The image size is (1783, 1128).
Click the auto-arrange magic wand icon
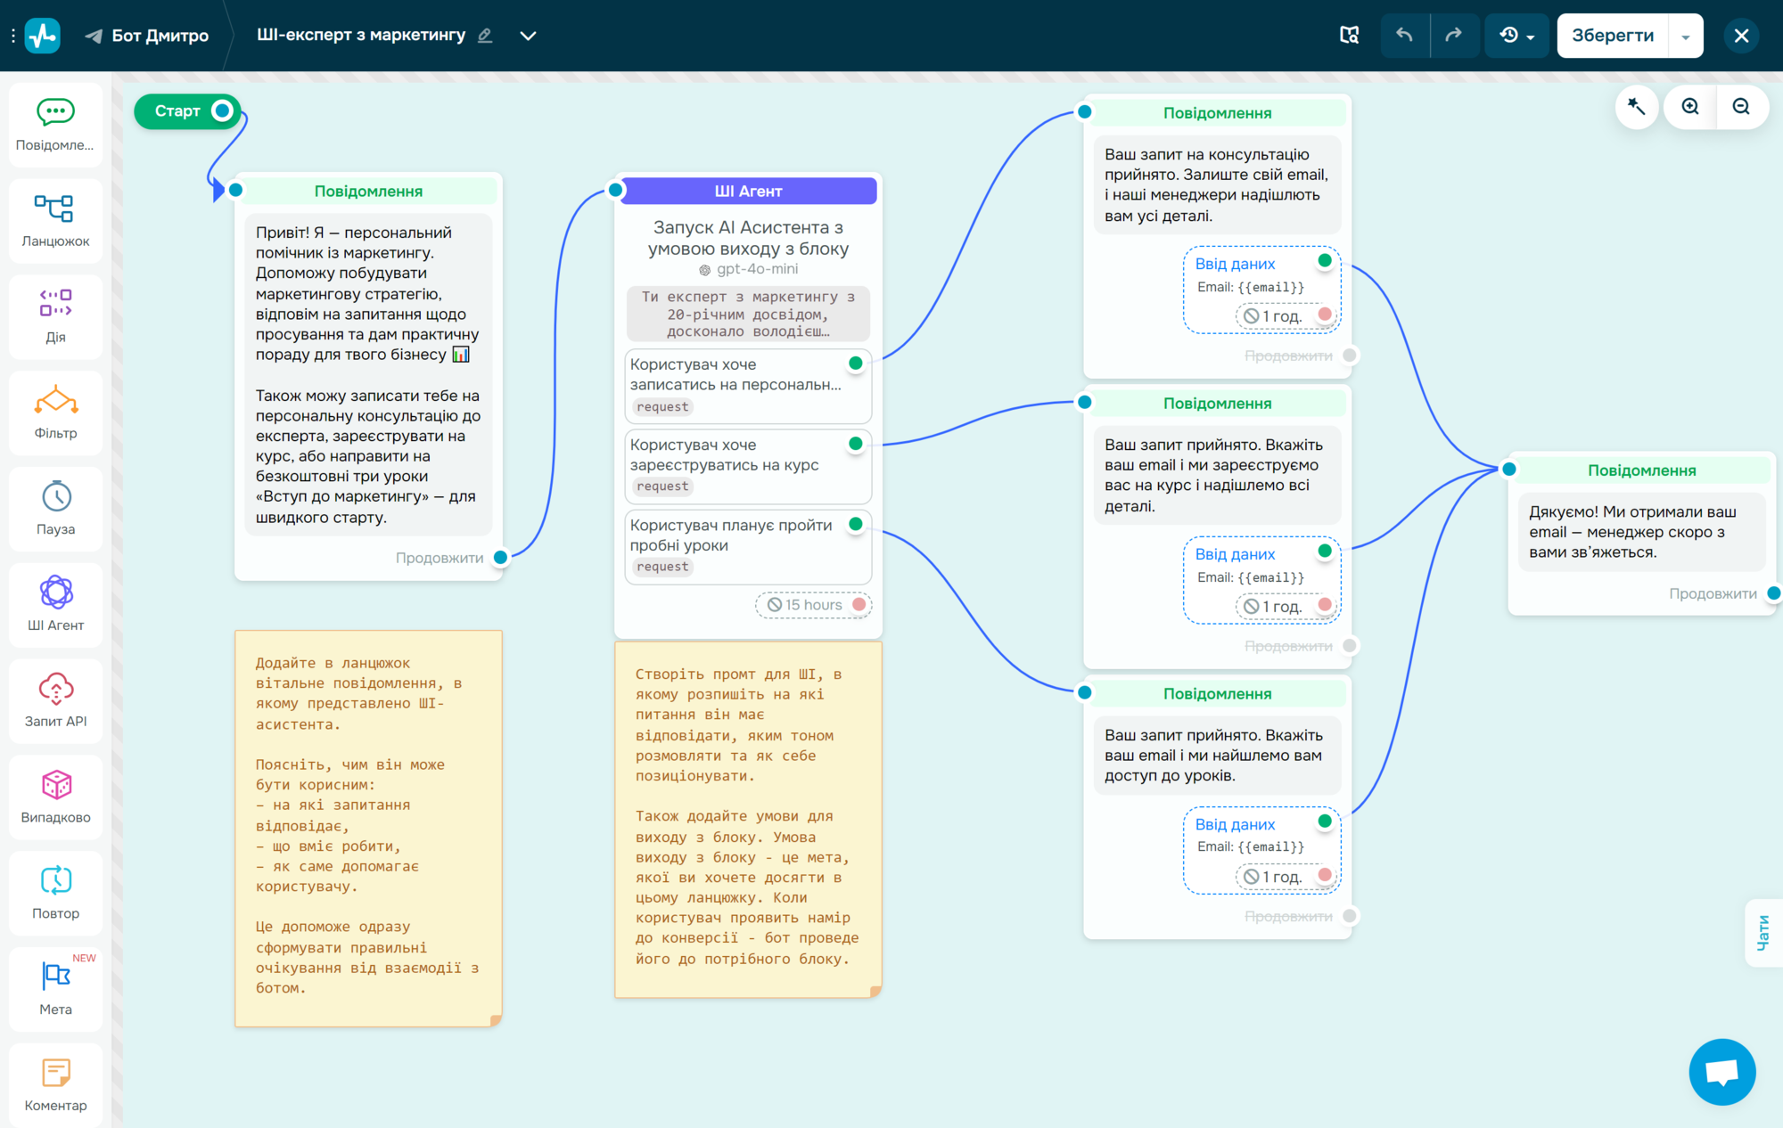pos(1636,107)
